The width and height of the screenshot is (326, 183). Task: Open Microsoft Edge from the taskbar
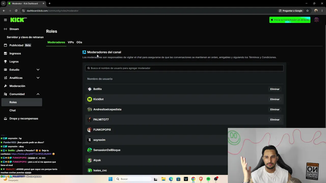[171, 179]
